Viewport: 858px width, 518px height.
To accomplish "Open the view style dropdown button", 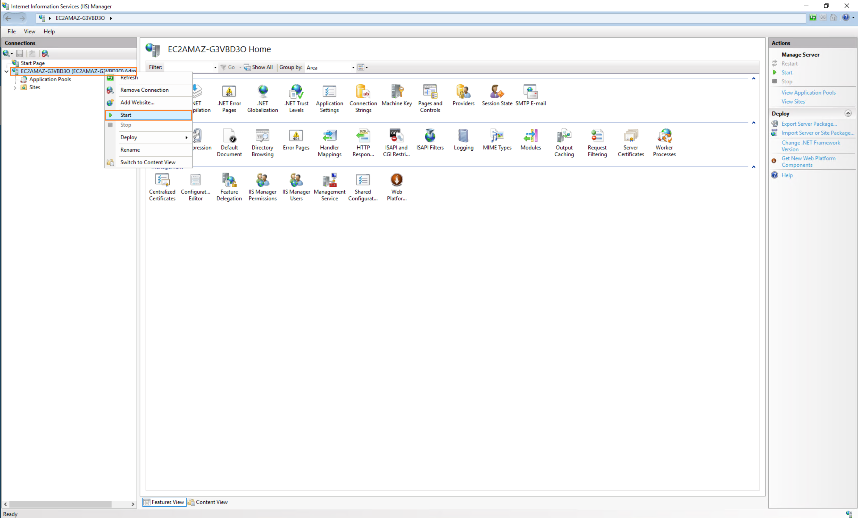I will click(363, 67).
